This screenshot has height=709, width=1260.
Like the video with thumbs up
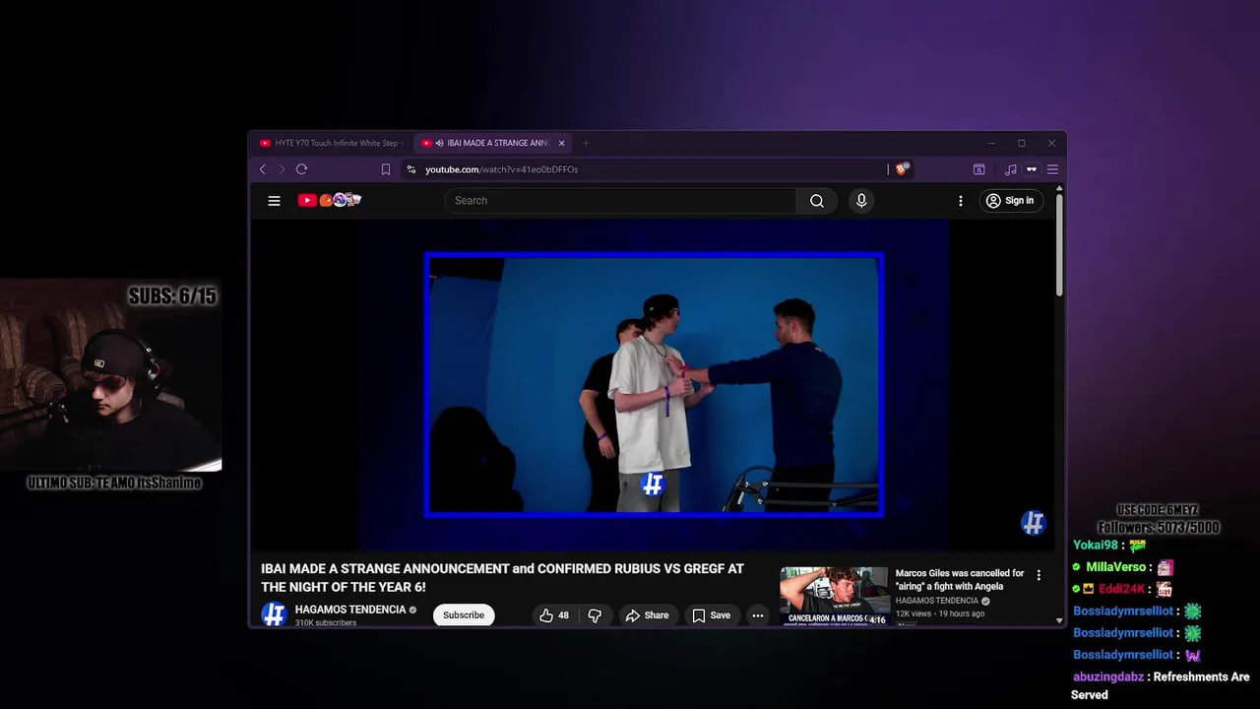tap(553, 615)
